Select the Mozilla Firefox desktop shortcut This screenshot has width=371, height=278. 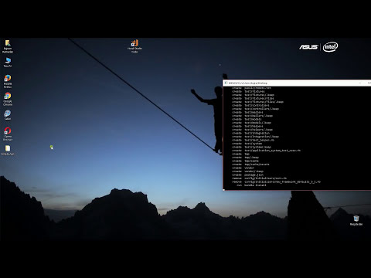tap(8, 81)
